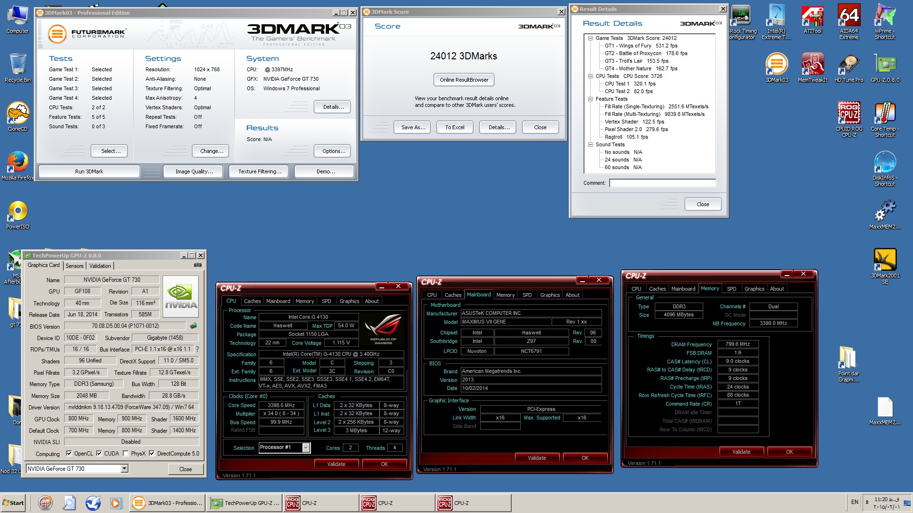Click Demo... button in 3DMark03
The image size is (913, 513).
pos(325,171)
